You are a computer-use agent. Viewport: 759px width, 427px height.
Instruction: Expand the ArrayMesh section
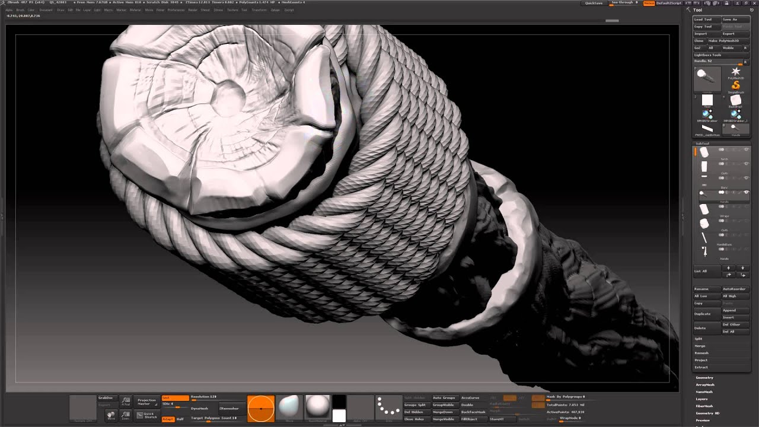click(x=705, y=385)
